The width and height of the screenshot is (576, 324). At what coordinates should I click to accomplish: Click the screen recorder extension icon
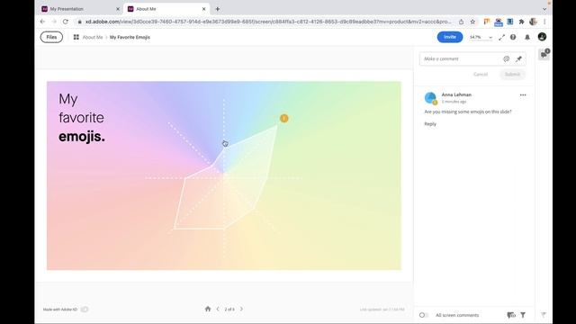[498, 22]
